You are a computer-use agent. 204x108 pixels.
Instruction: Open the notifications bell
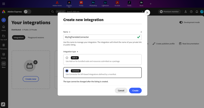point(197,12)
